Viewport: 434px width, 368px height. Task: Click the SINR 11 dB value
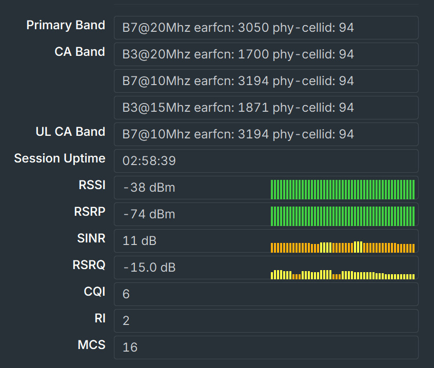point(140,241)
